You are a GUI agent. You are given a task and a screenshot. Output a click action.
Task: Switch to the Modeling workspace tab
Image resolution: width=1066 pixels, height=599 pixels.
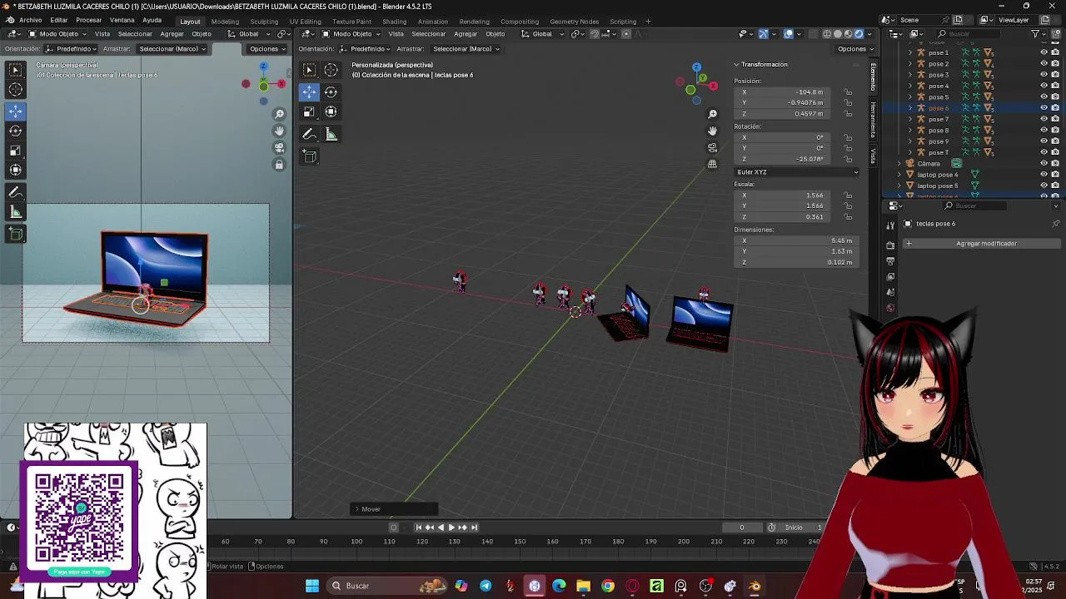pos(225,22)
